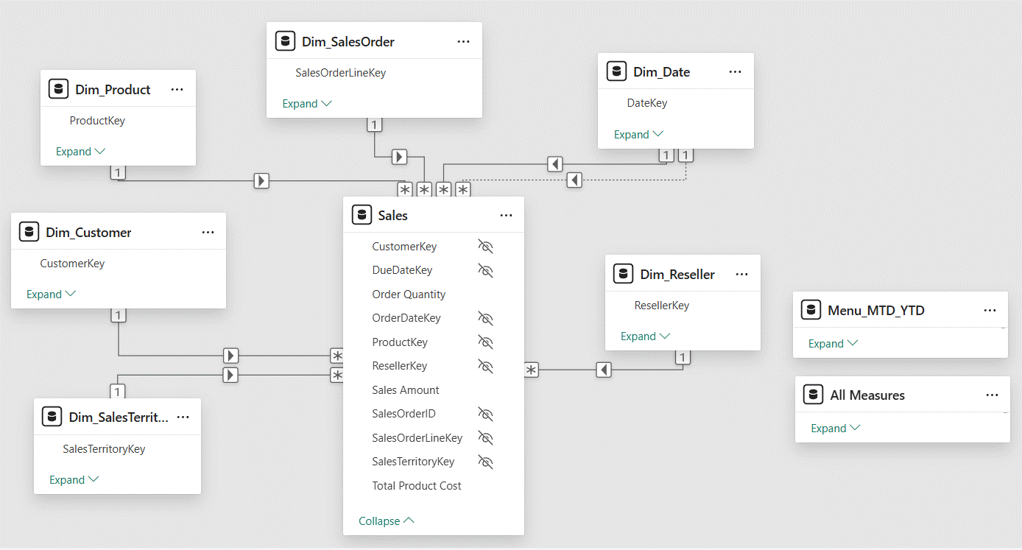This screenshot has height=550, width=1022.
Task: Select the Sales Amount field
Action: 406,390
